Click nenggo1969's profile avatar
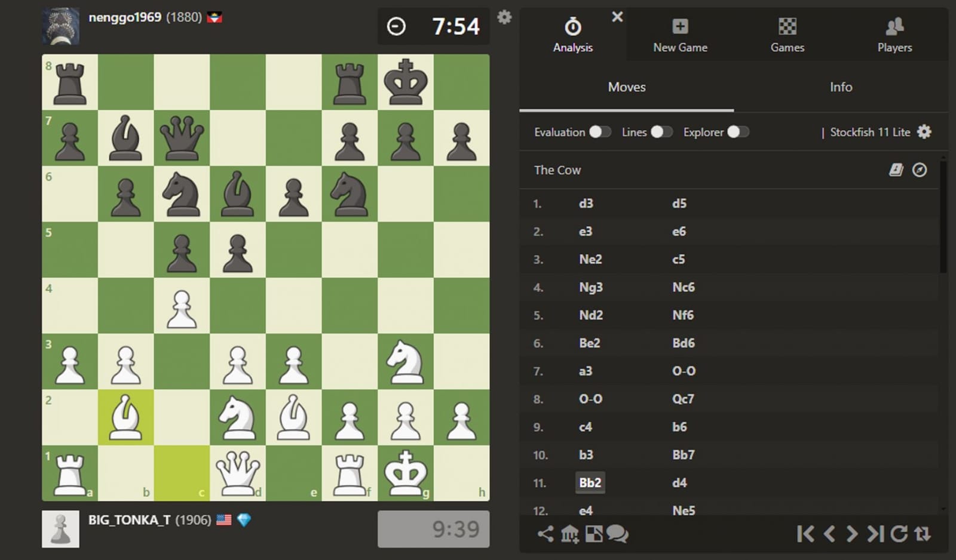Viewport: 956px width, 560px height. 60,26
